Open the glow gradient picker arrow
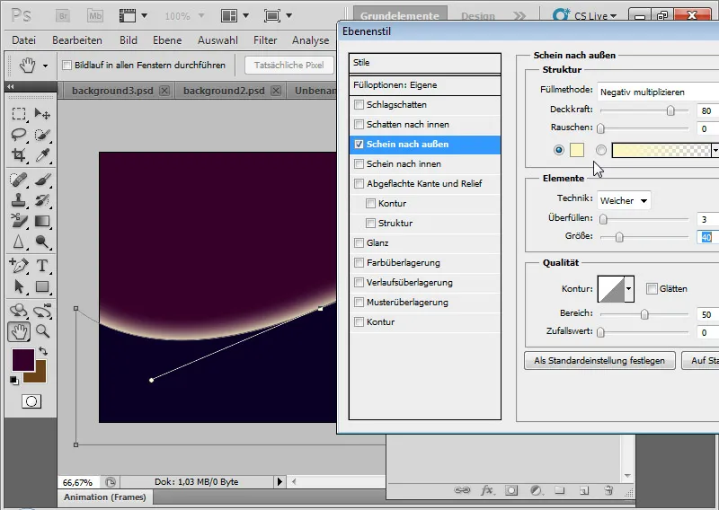Image resolution: width=719 pixels, height=510 pixels. click(715, 150)
